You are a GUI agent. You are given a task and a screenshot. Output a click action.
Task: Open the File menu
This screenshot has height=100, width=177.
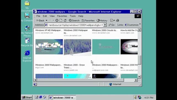(38, 16)
